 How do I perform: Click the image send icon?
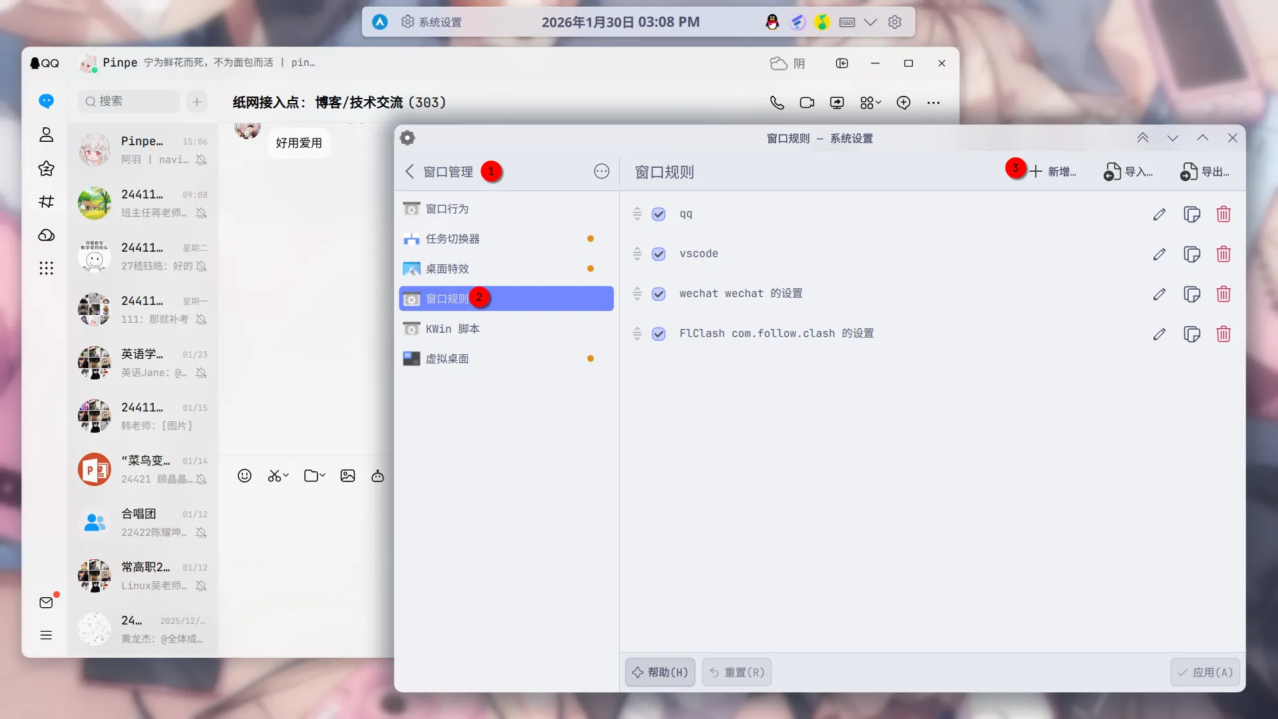click(347, 476)
